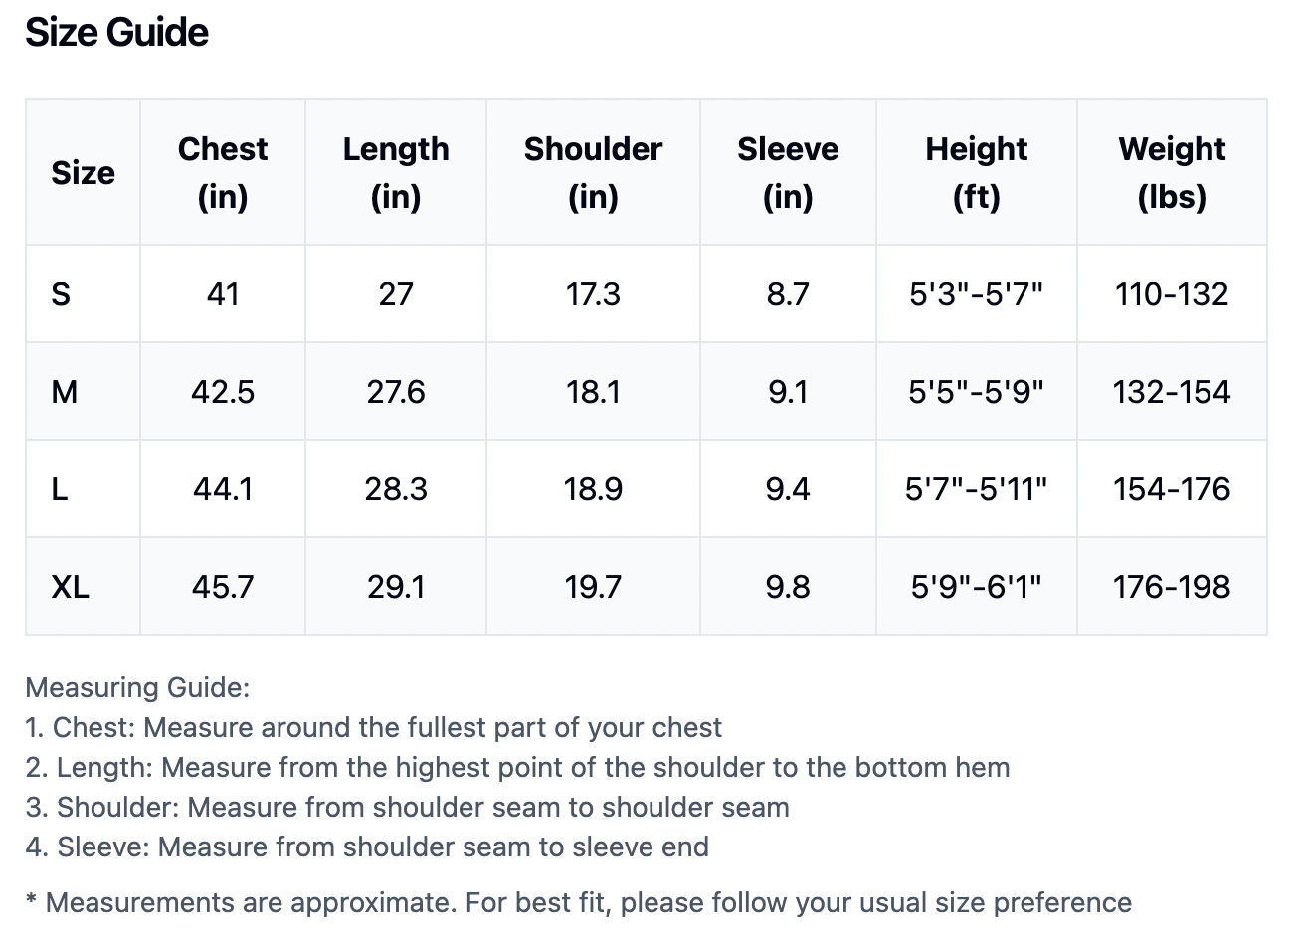1303x941 pixels.
Task: Click the Height (ft) column header
Action: point(976,172)
